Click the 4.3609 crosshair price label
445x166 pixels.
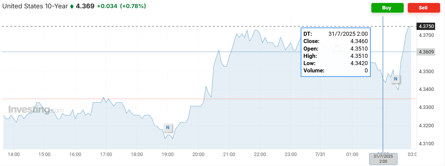[x=426, y=52]
